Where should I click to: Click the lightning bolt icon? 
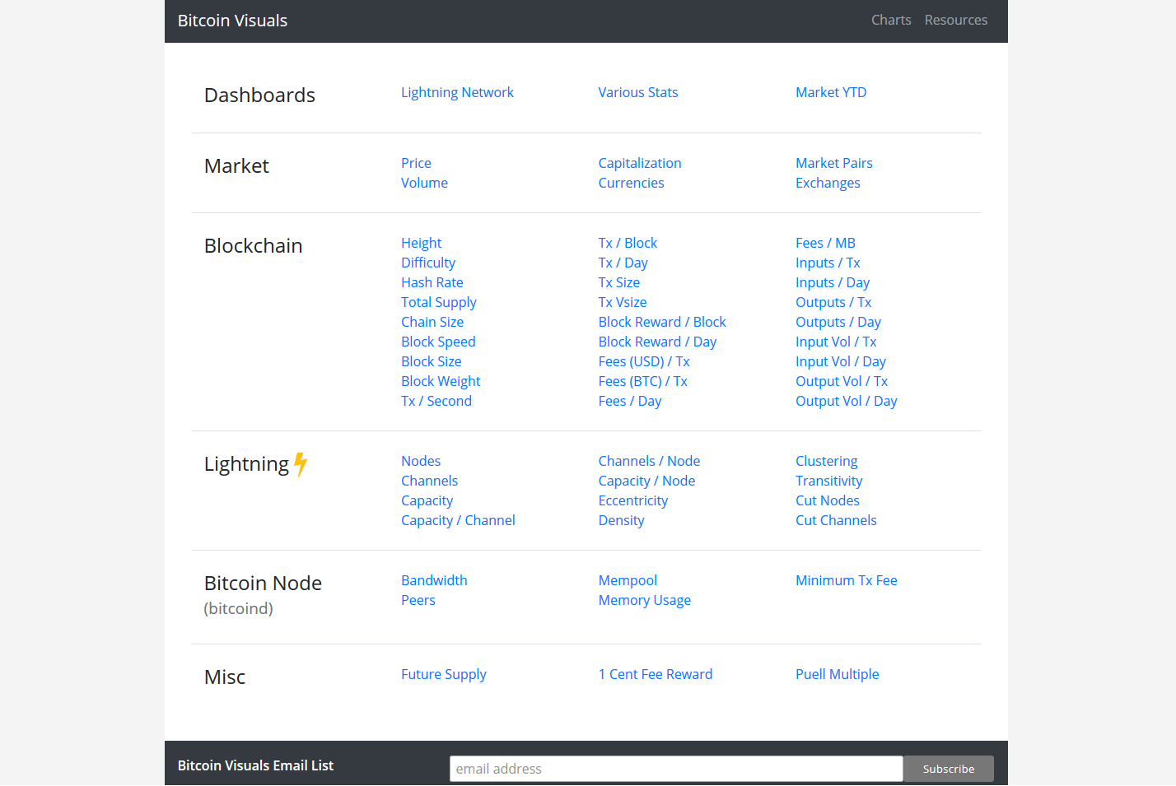click(301, 464)
